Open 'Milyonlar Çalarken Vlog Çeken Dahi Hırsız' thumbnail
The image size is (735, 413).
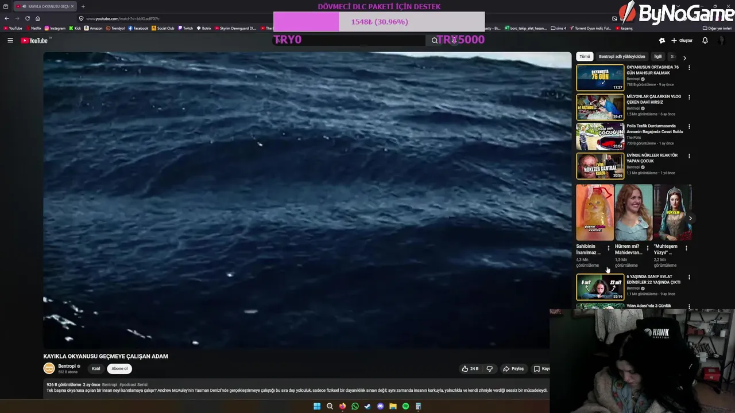[x=600, y=107]
